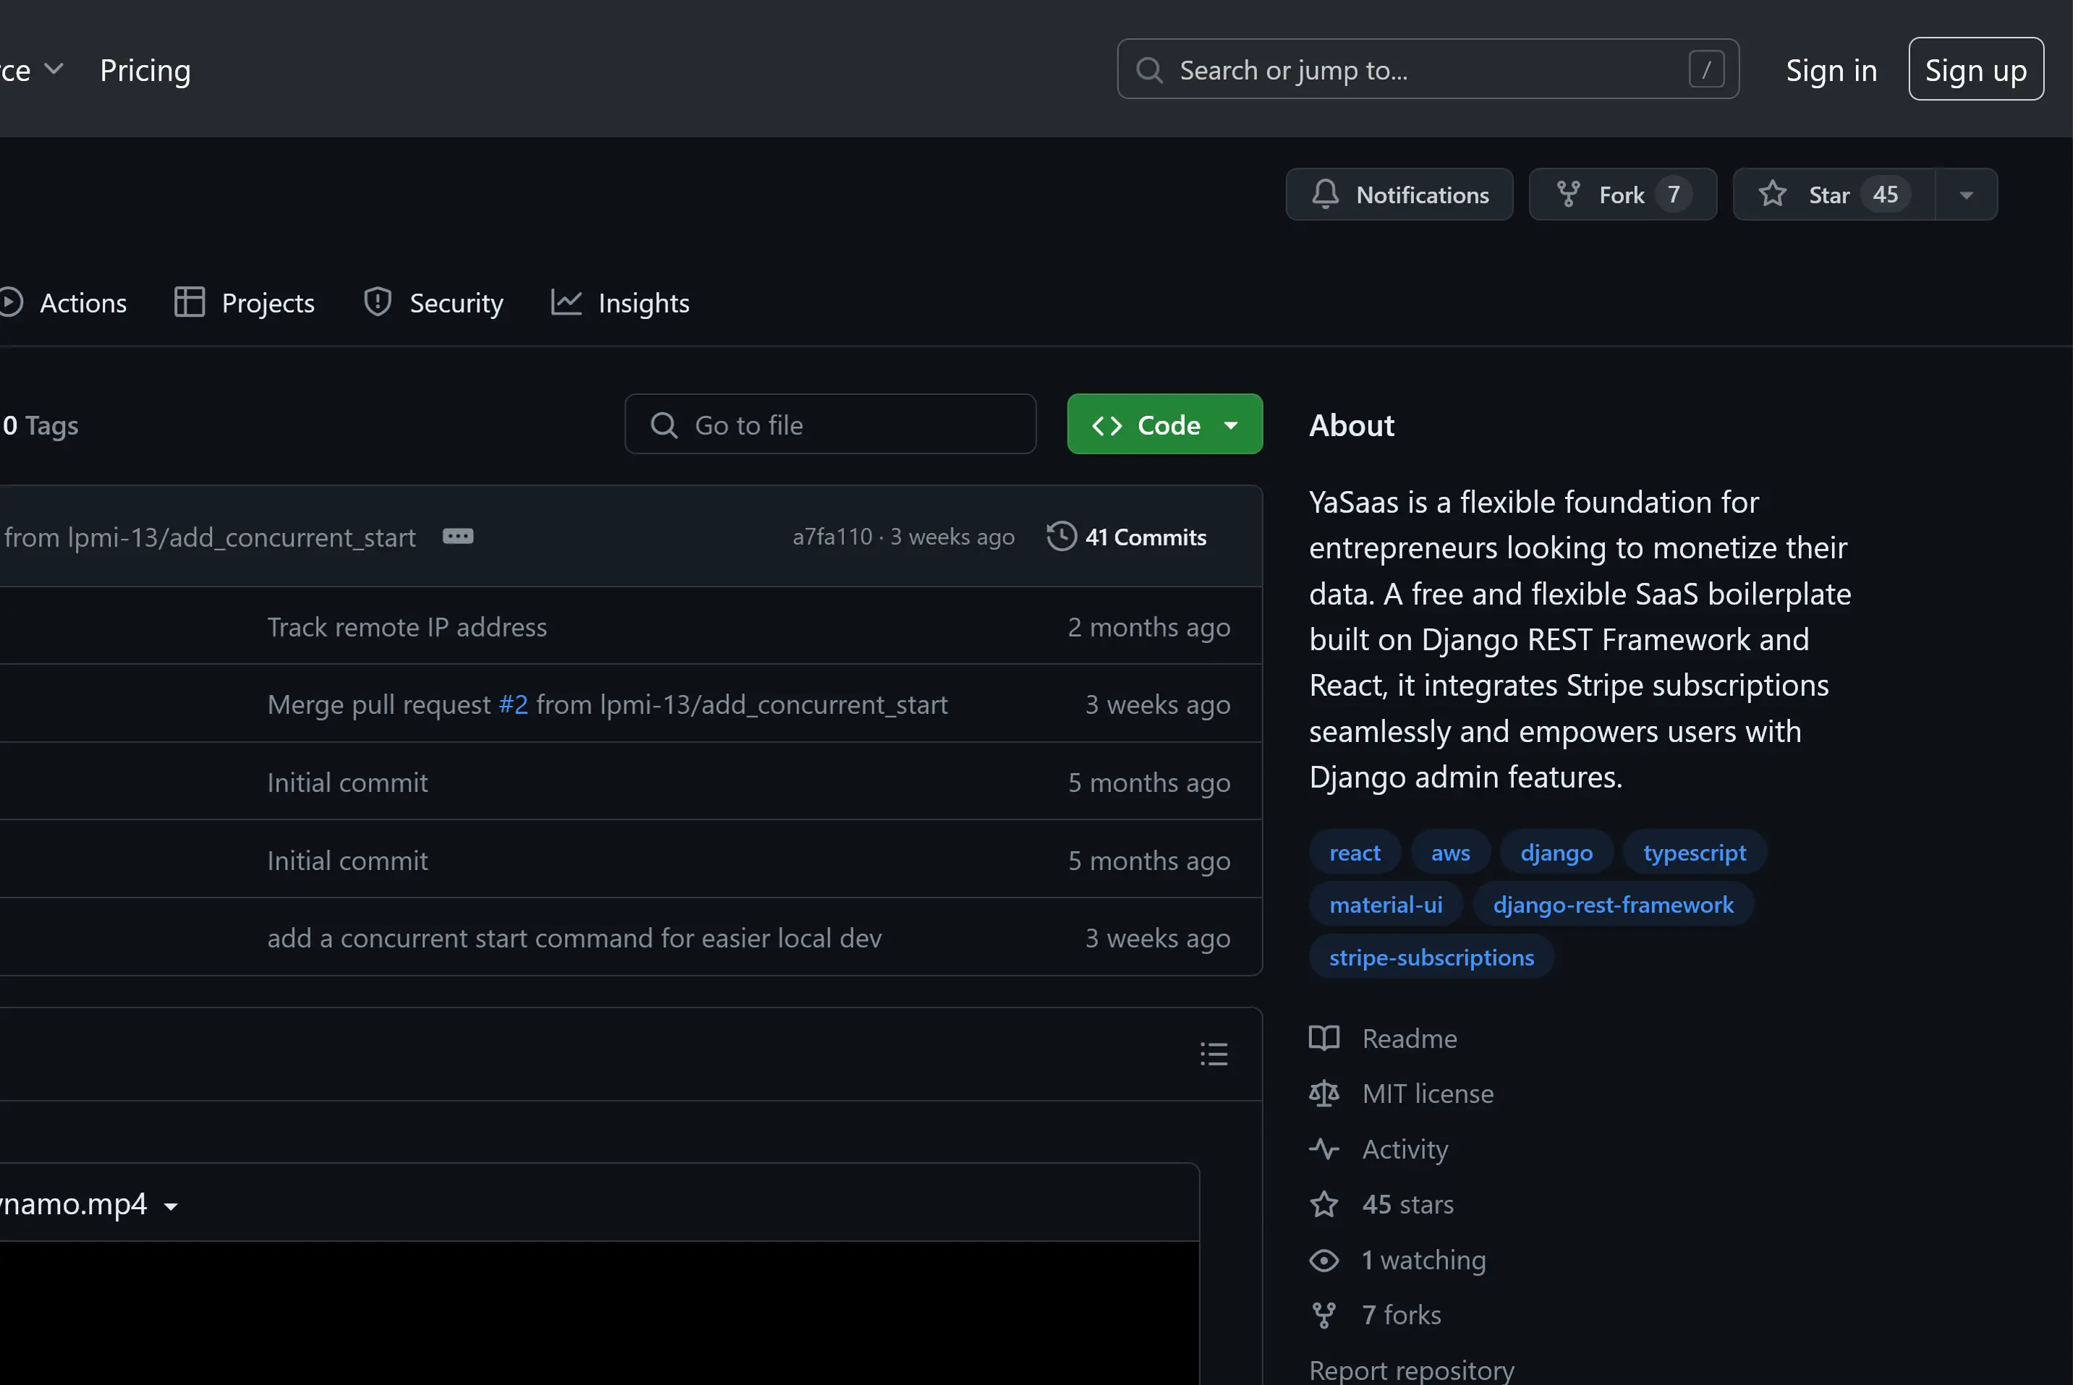Expand commit message ellipsis icon
Viewport: 2078px width, 1385px height.
[457, 537]
